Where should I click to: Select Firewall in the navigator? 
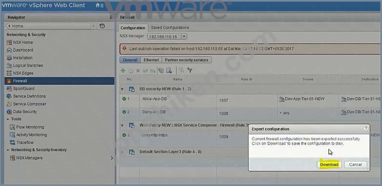coord(59,81)
